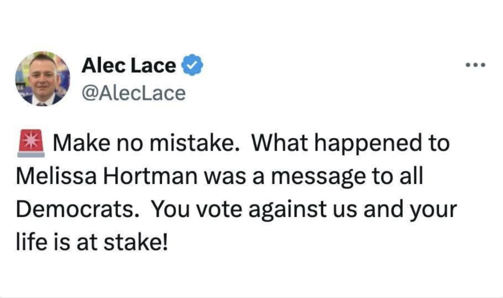Click the word "Democrats." in the tweet

78,210
